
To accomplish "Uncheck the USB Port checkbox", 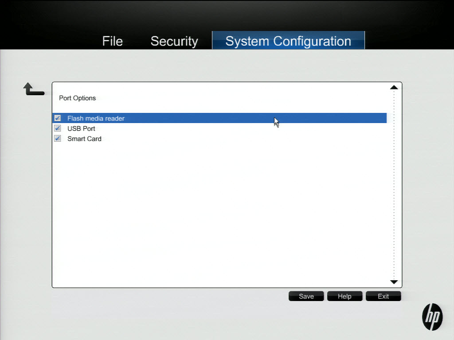I will click(57, 128).
